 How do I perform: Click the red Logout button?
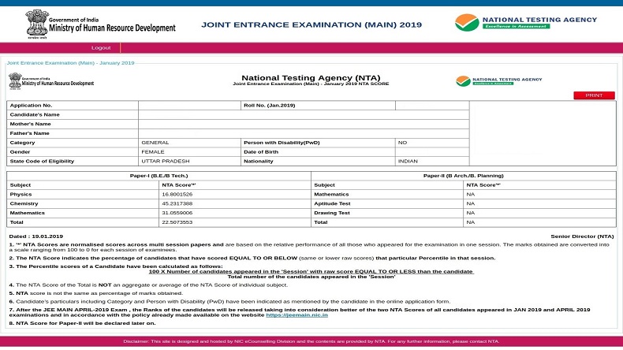pyautogui.click(x=101, y=47)
